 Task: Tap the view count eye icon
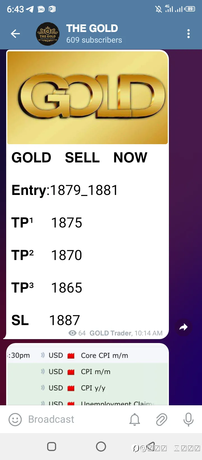tap(72, 333)
